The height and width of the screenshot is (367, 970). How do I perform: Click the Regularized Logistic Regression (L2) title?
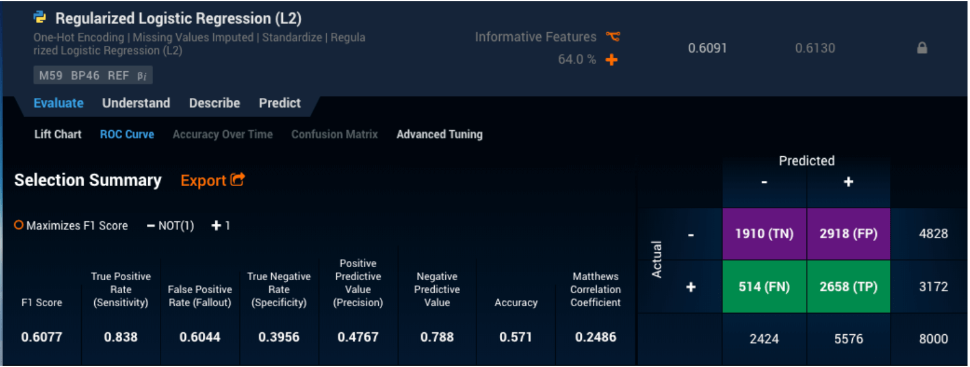coord(178,19)
